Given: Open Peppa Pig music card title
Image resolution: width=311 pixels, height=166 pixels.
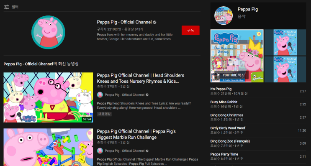Looking at the screenshot, I should coord(248,9).
